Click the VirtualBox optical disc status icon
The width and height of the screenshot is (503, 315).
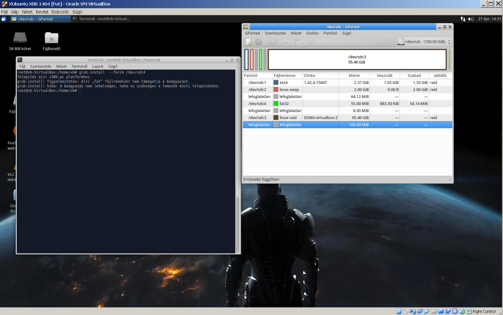406,311
